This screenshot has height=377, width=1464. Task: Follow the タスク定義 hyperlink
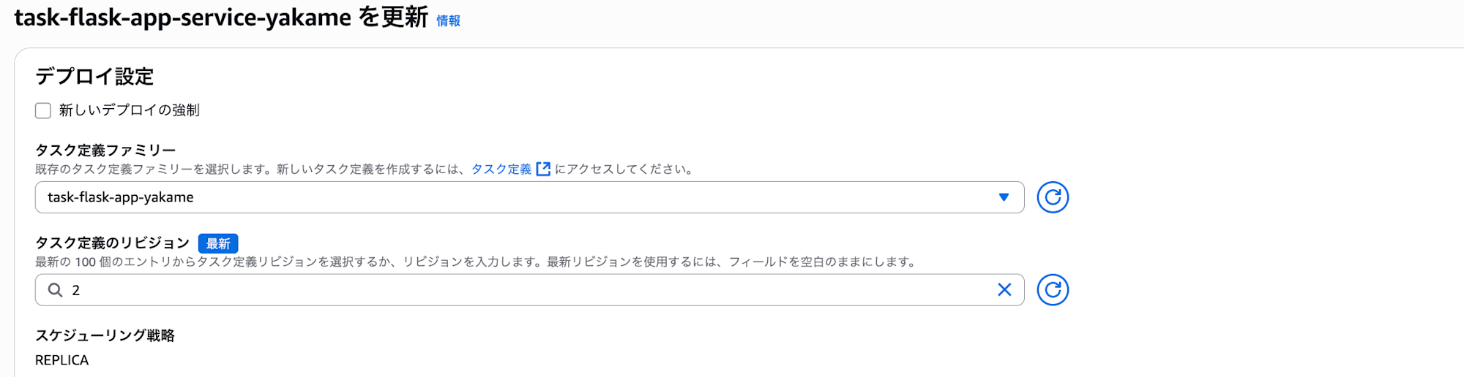501,170
